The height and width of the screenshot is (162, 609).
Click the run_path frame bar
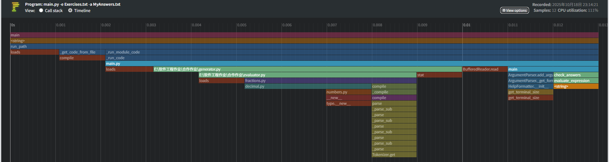tap(304, 47)
